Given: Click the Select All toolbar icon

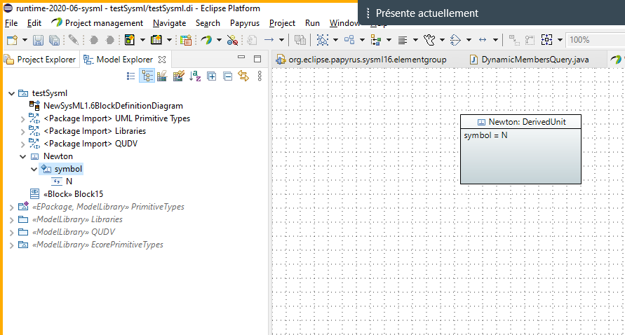Looking at the screenshot, I should (x=323, y=40).
